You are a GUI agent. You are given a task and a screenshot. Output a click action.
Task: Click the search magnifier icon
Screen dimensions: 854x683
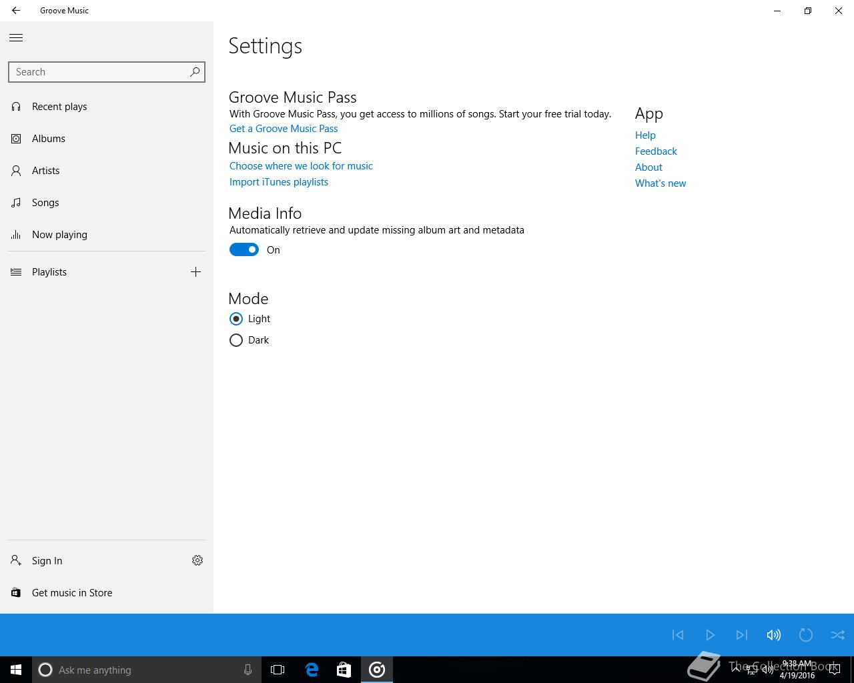coord(195,71)
